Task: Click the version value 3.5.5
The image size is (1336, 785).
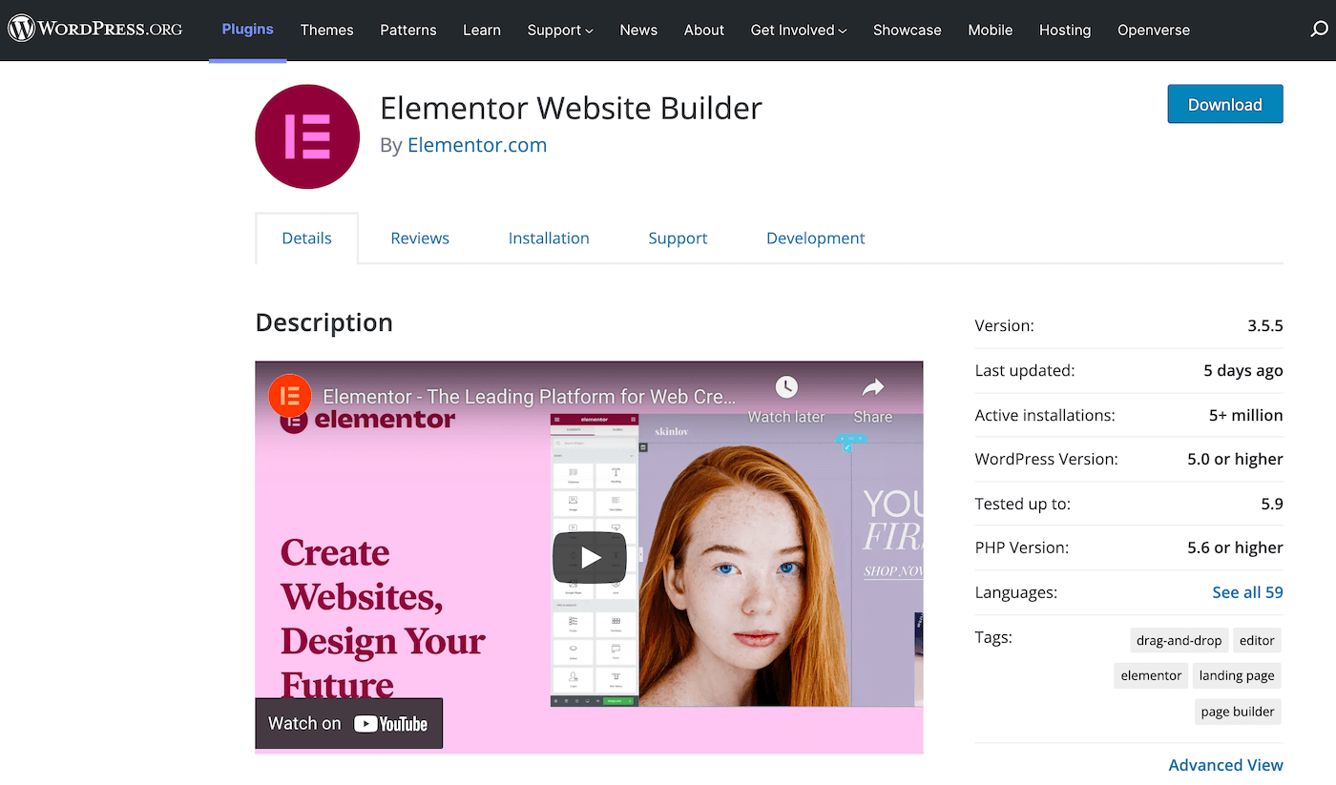Action: [1265, 325]
